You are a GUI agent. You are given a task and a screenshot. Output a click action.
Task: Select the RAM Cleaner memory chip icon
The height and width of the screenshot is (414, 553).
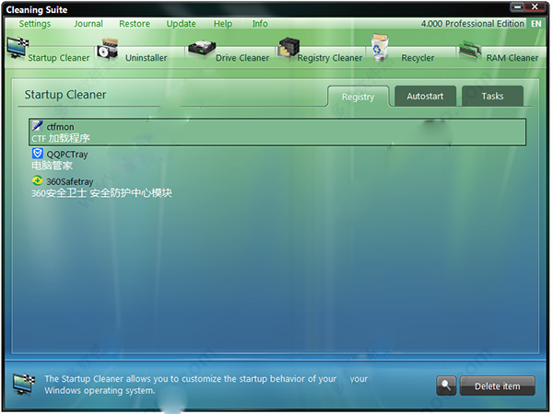[470, 50]
